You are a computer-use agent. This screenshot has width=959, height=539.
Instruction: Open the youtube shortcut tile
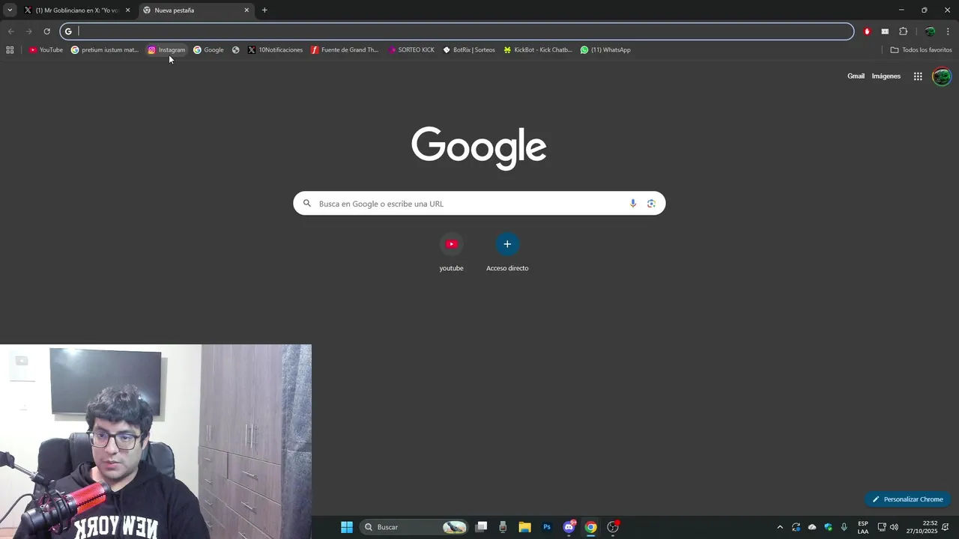(451, 252)
